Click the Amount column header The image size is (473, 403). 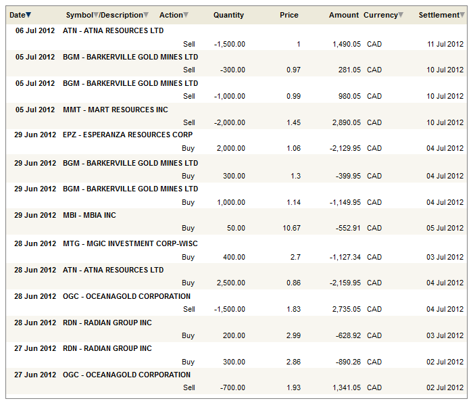pos(344,15)
